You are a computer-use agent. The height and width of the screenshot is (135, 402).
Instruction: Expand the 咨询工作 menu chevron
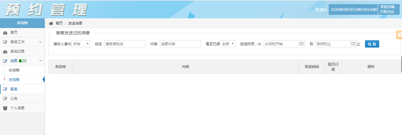tap(41, 42)
